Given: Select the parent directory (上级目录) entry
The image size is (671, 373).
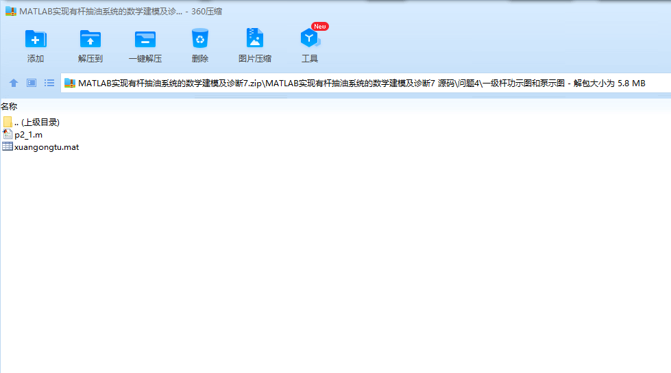Looking at the screenshot, I should [x=37, y=123].
